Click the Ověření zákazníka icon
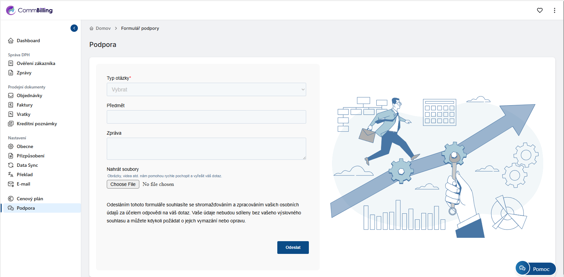Image resolution: width=564 pixels, height=277 pixels. click(11, 63)
